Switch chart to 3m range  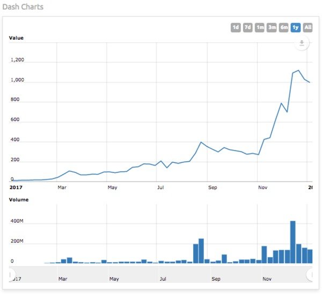pyautogui.click(x=272, y=27)
